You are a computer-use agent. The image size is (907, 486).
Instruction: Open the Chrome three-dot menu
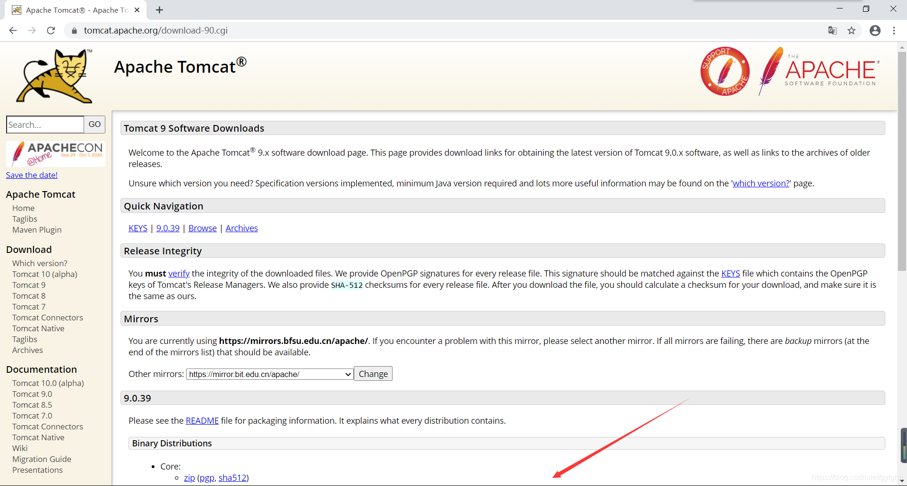pos(894,31)
